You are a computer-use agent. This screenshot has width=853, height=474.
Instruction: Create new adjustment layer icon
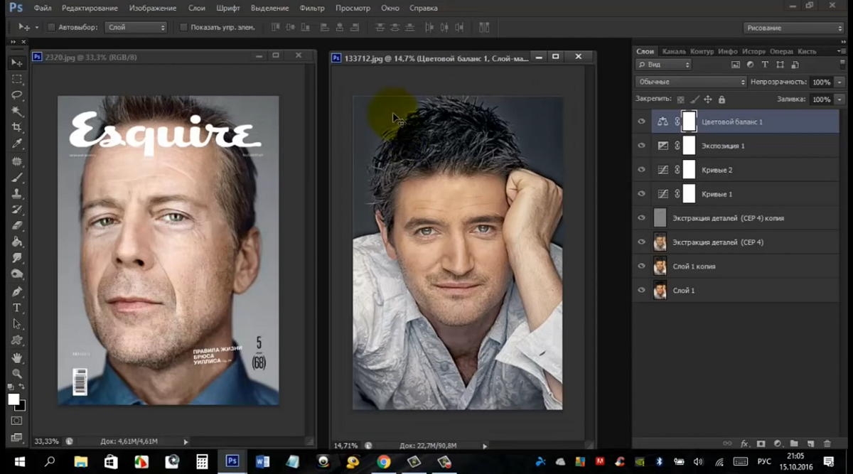tap(777, 443)
